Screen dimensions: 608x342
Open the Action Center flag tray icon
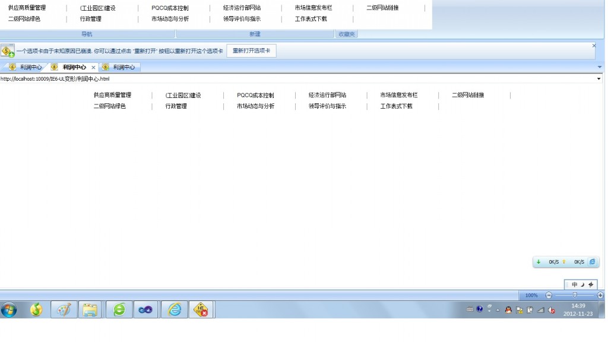tap(519, 310)
